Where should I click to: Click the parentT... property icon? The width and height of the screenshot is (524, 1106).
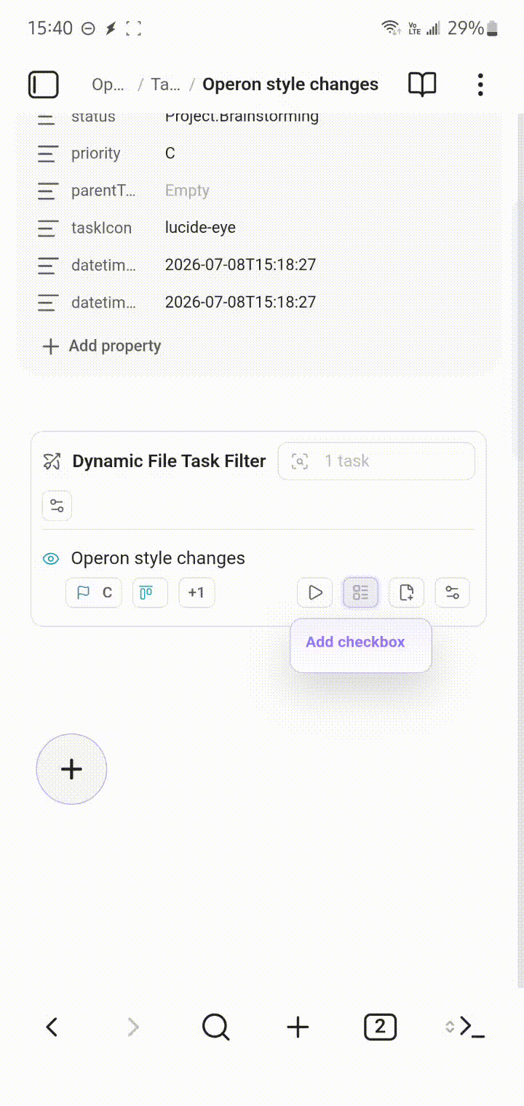[x=47, y=191]
